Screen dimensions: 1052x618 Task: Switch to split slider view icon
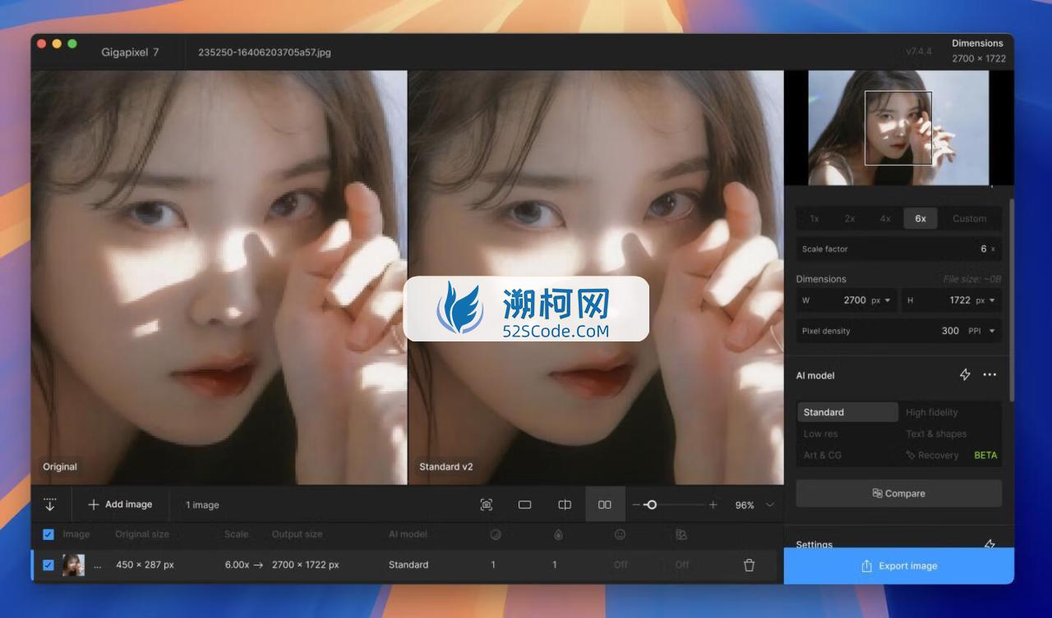pyautogui.click(x=565, y=505)
